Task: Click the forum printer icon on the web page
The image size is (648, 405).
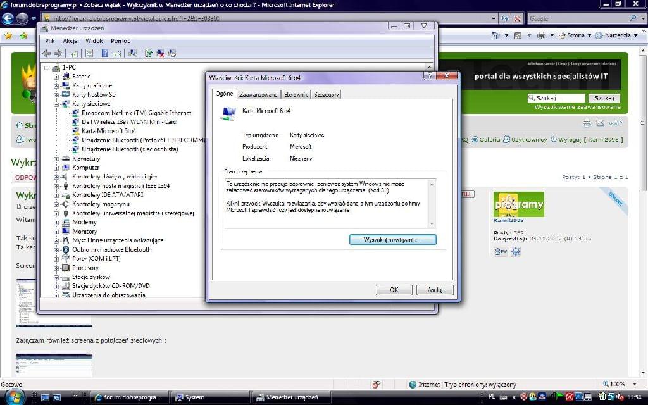Action: point(587,123)
